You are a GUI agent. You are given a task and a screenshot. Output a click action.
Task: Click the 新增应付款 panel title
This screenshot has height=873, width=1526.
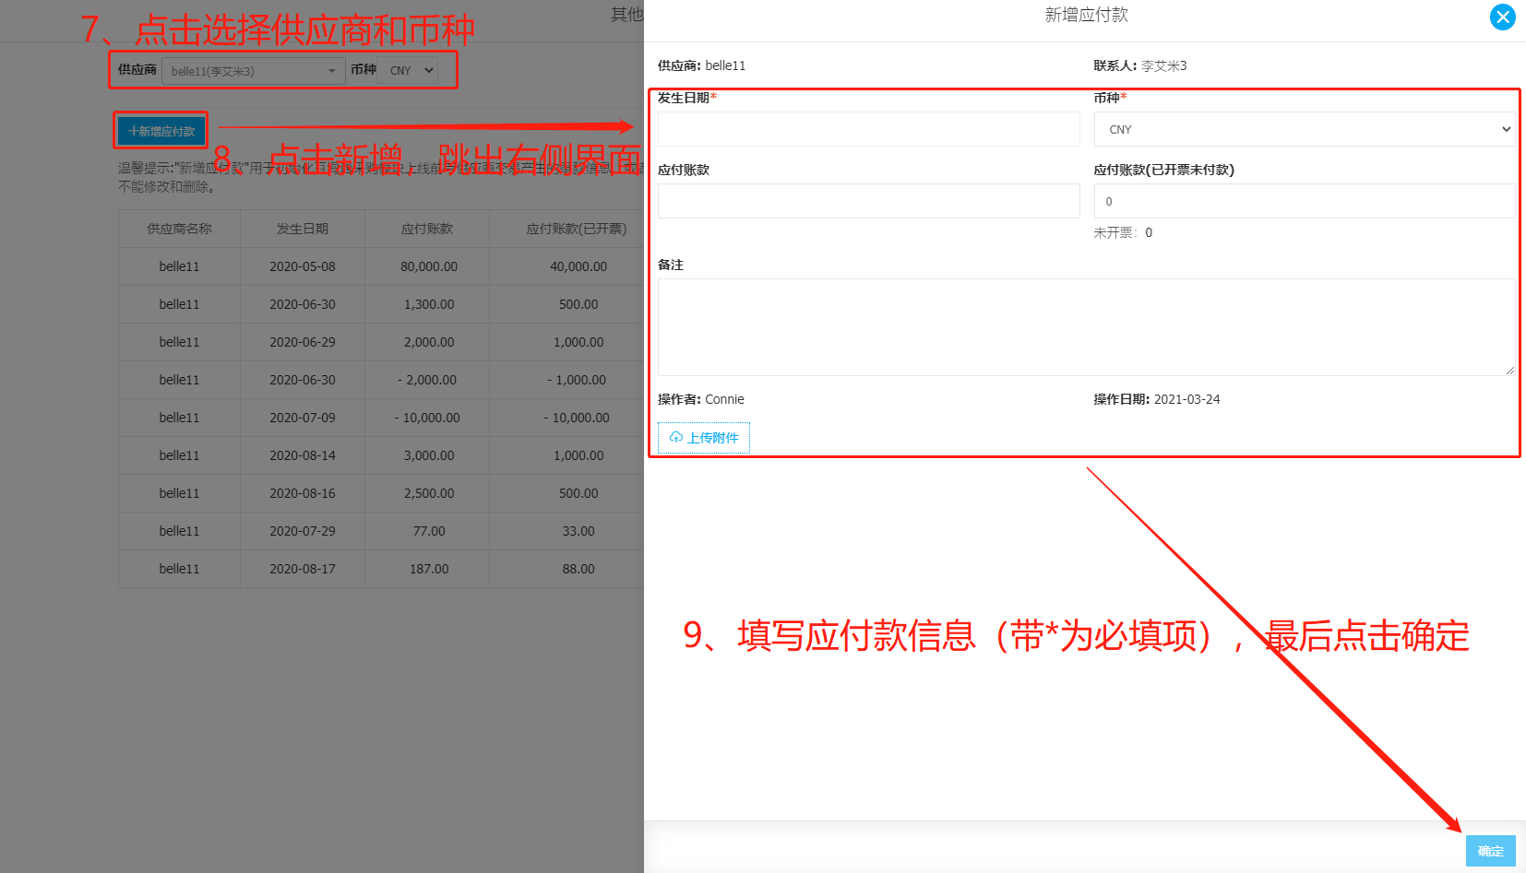point(1086,15)
